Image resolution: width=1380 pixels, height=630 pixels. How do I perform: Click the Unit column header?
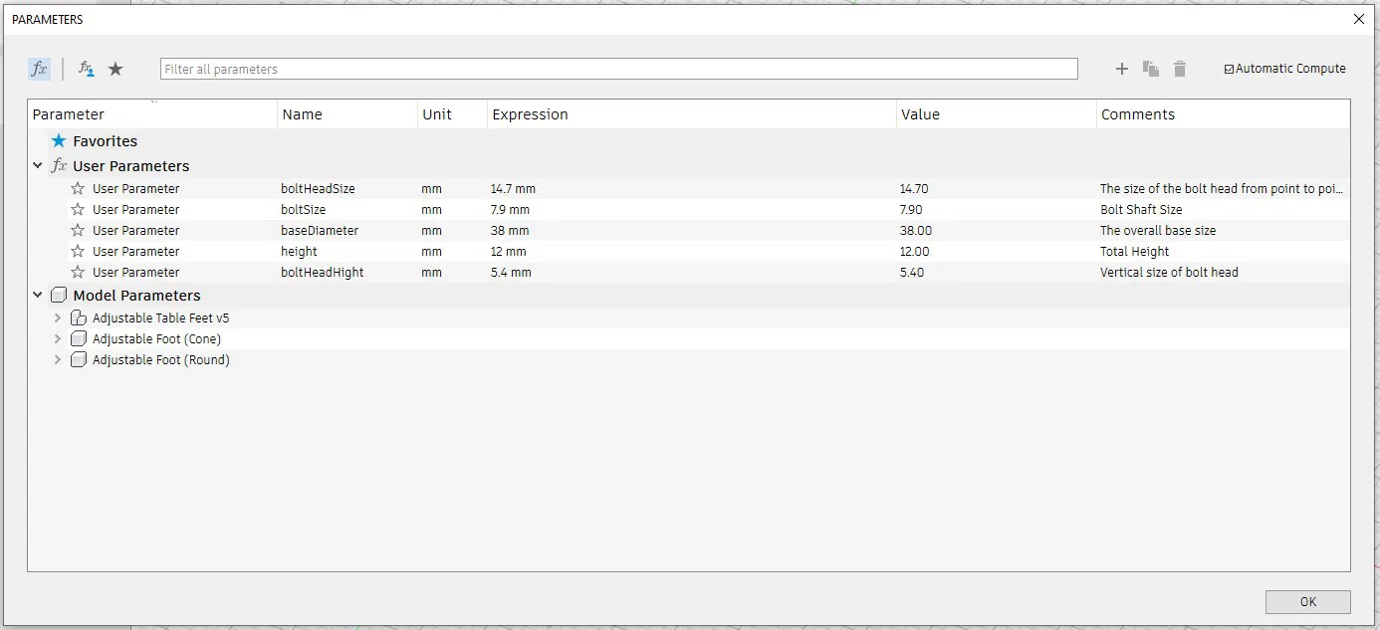click(452, 114)
